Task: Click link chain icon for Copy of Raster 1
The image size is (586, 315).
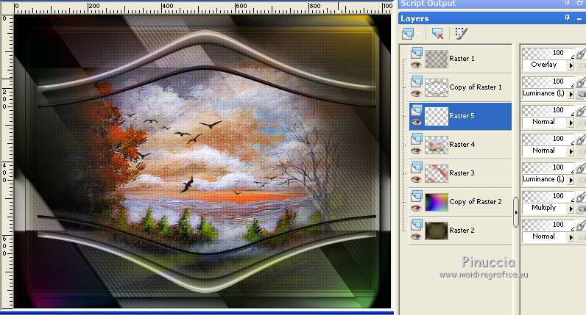Action: [581, 82]
